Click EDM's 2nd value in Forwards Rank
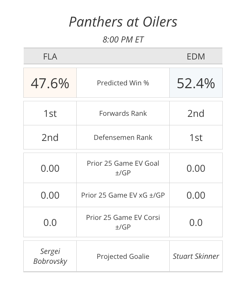Image resolution: width=245 pixels, height=290 pixels. [x=196, y=113]
